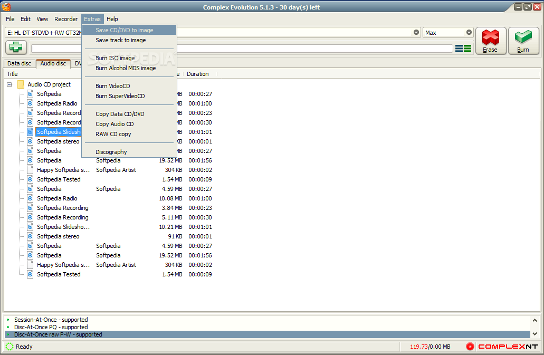The image size is (544, 355).
Task: Select the 00:00:02 Happy Softpedia bottom row
Action: (63, 265)
